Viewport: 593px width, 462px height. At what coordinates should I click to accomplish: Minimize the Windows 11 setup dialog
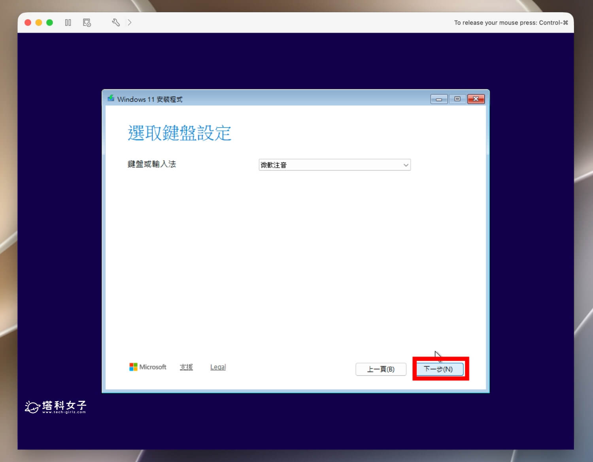click(x=439, y=99)
